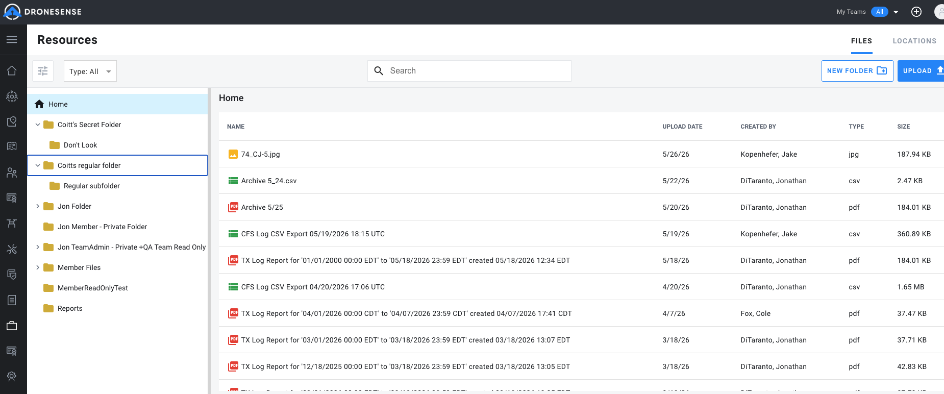Open the settings gear sidebar icon
The width and height of the screenshot is (944, 394).
click(12, 376)
